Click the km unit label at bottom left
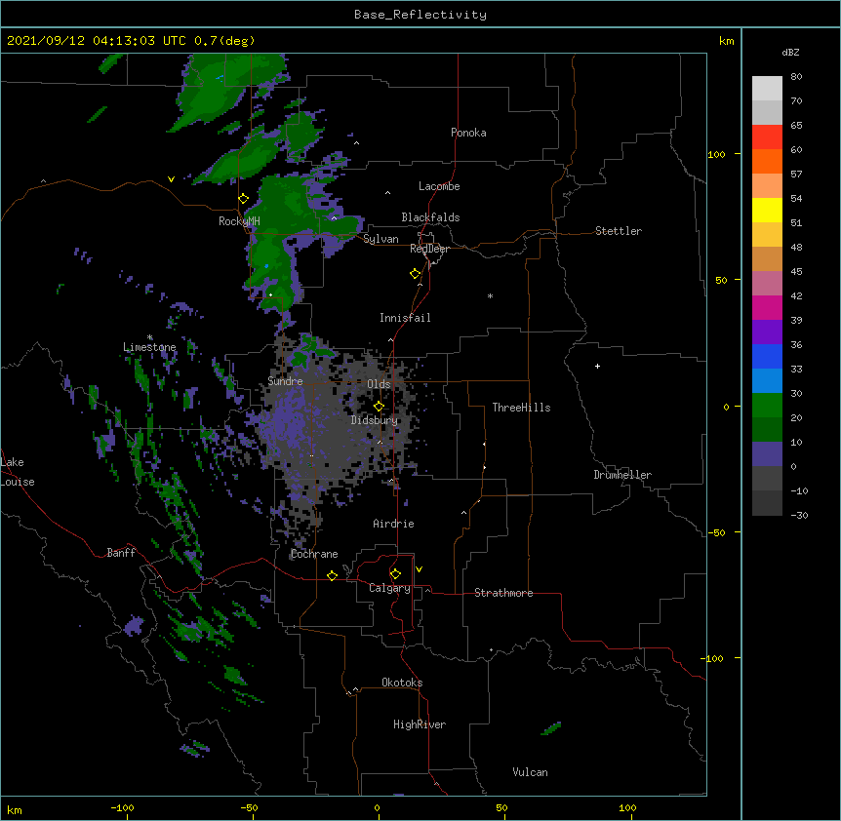This screenshot has width=841, height=821. click(x=15, y=809)
